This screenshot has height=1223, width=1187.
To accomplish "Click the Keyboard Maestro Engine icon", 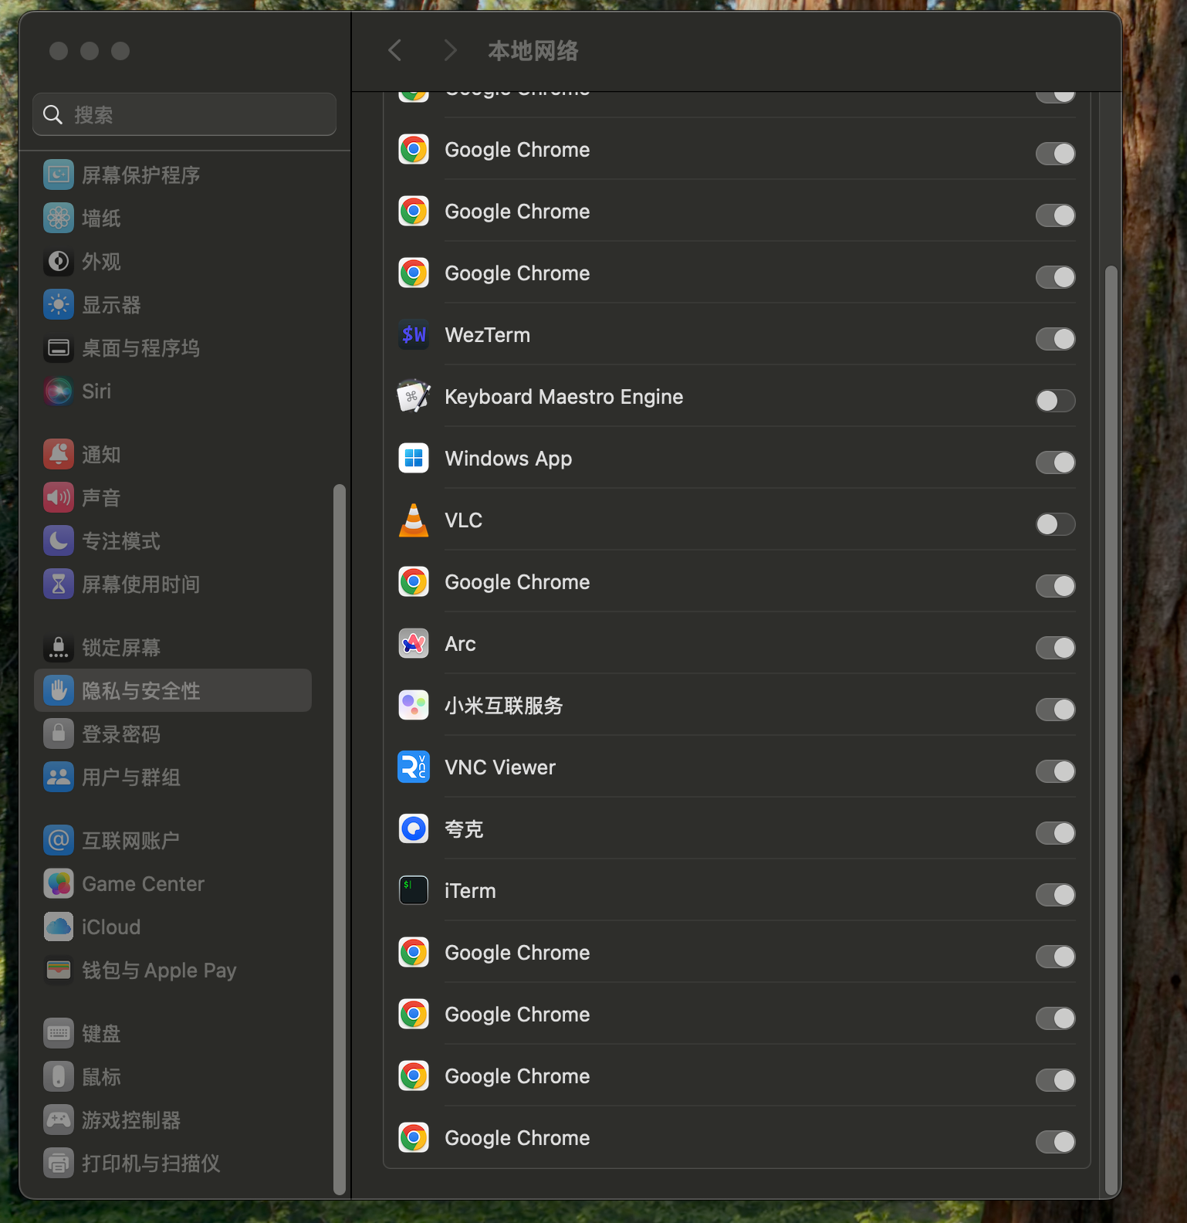I will [414, 397].
